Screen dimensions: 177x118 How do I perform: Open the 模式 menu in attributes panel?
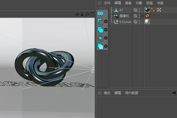[107, 93]
